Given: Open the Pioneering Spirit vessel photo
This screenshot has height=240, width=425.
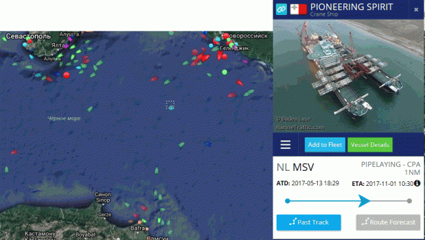Looking at the screenshot, I should click(x=348, y=76).
